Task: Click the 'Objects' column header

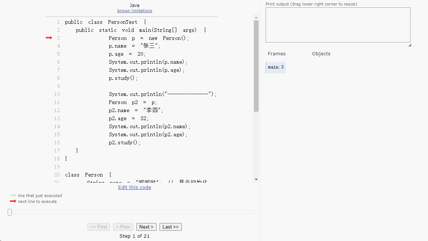Action: coord(321,53)
